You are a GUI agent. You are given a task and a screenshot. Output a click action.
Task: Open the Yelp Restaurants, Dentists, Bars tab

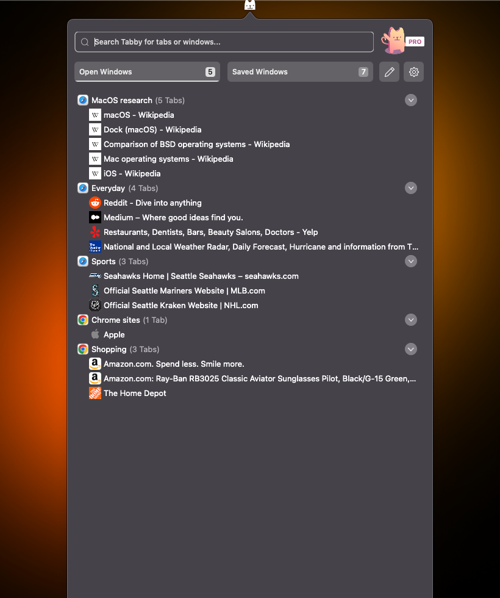pos(211,232)
